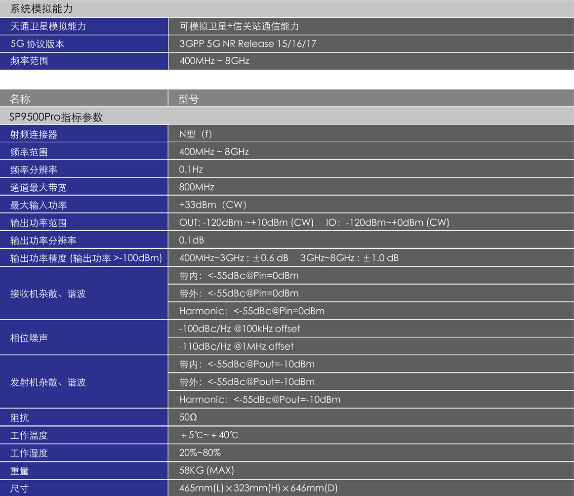Select the 50Ω impedance value
Image resolution: width=574 pixels, height=496 pixels.
click(x=188, y=417)
